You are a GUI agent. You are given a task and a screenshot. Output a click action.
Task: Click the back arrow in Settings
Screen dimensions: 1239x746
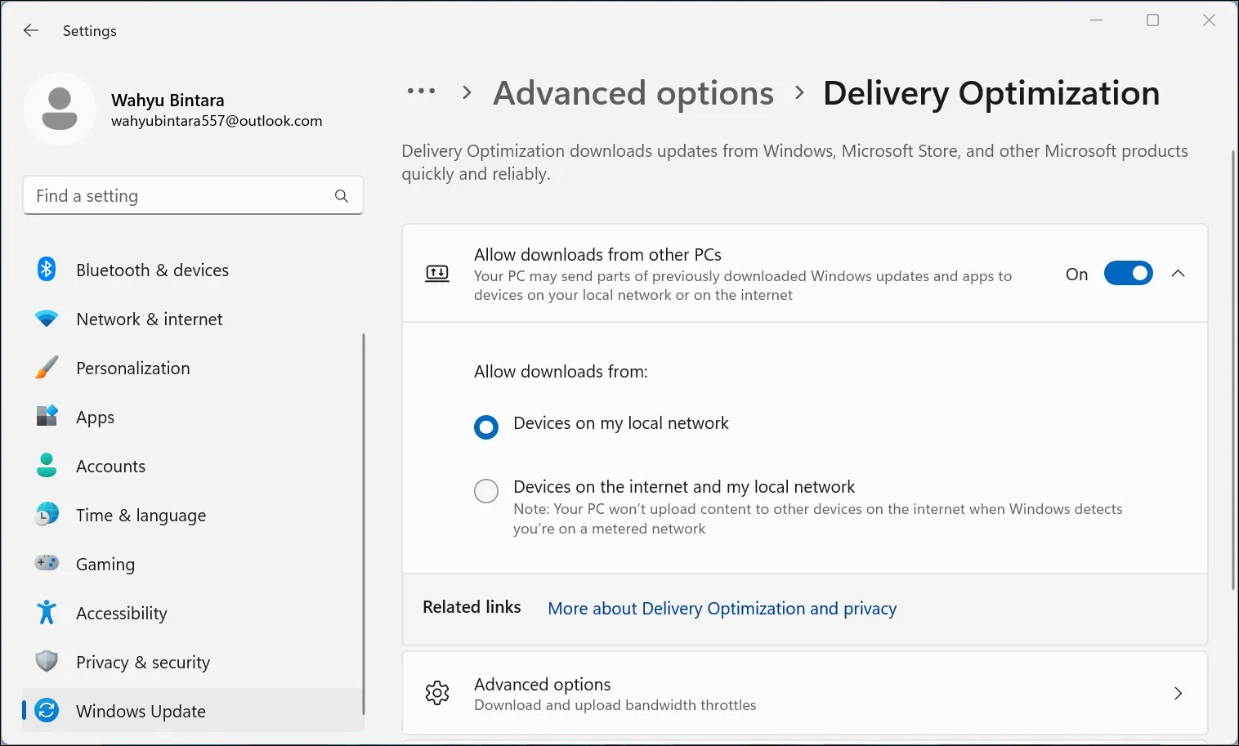pos(30,30)
